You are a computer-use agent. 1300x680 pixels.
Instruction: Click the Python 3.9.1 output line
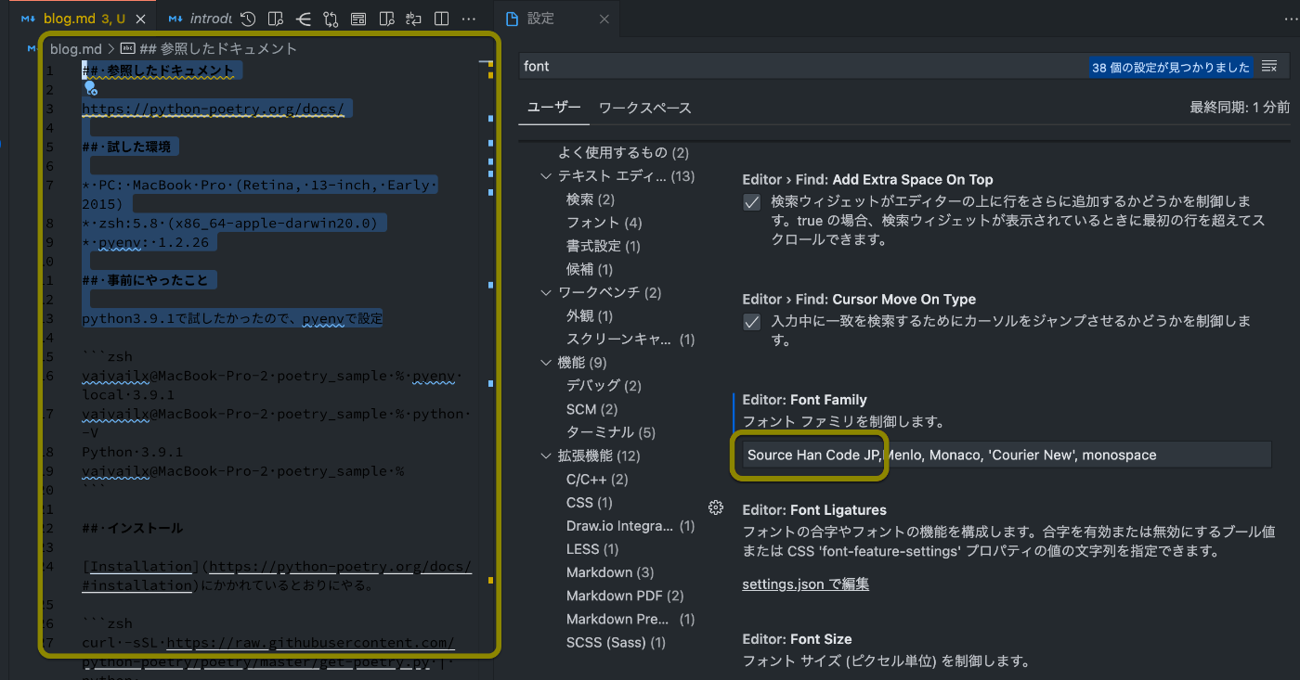tap(132, 452)
